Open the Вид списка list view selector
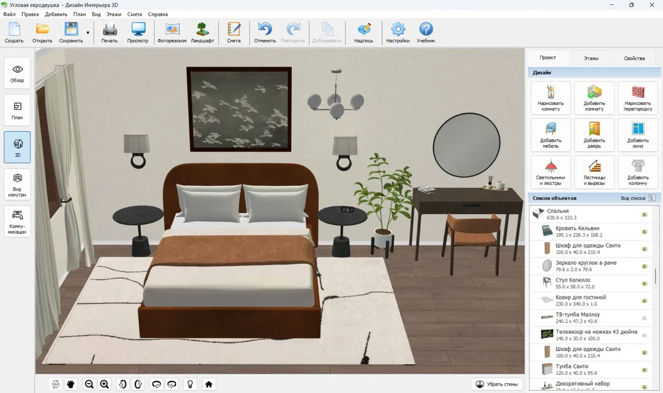663x393 pixels. pyautogui.click(x=652, y=198)
